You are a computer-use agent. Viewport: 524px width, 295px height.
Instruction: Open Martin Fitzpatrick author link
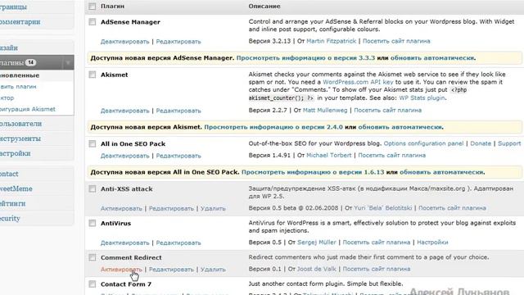pyautogui.click(x=331, y=41)
